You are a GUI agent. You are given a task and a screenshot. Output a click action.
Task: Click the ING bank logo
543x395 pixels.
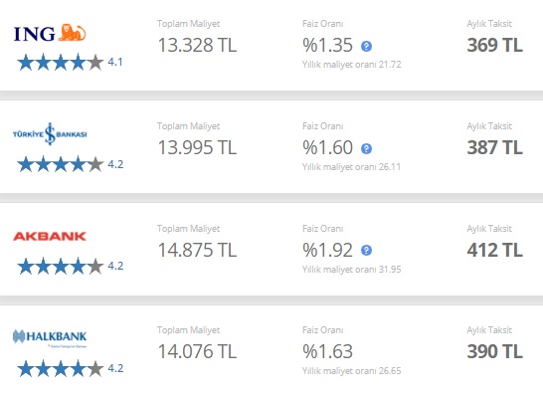(x=50, y=33)
